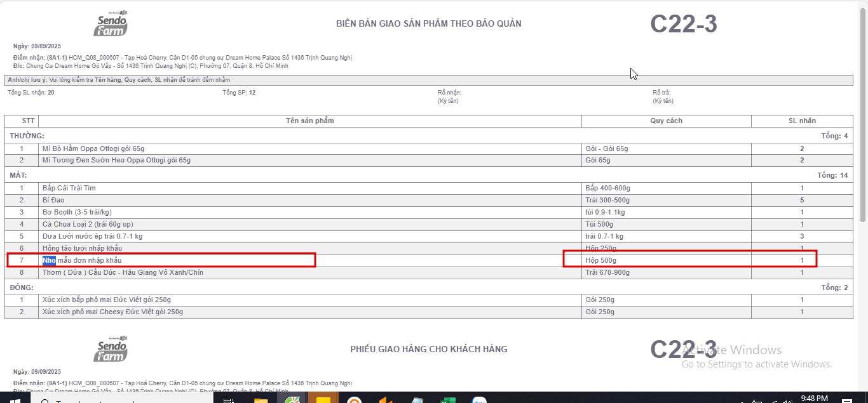The height and width of the screenshot is (403, 868).
Task: Click the title BIÊN BẢN GIAO SẢN PHẨM THEO BẢO QUẢN
Action: [429, 23]
